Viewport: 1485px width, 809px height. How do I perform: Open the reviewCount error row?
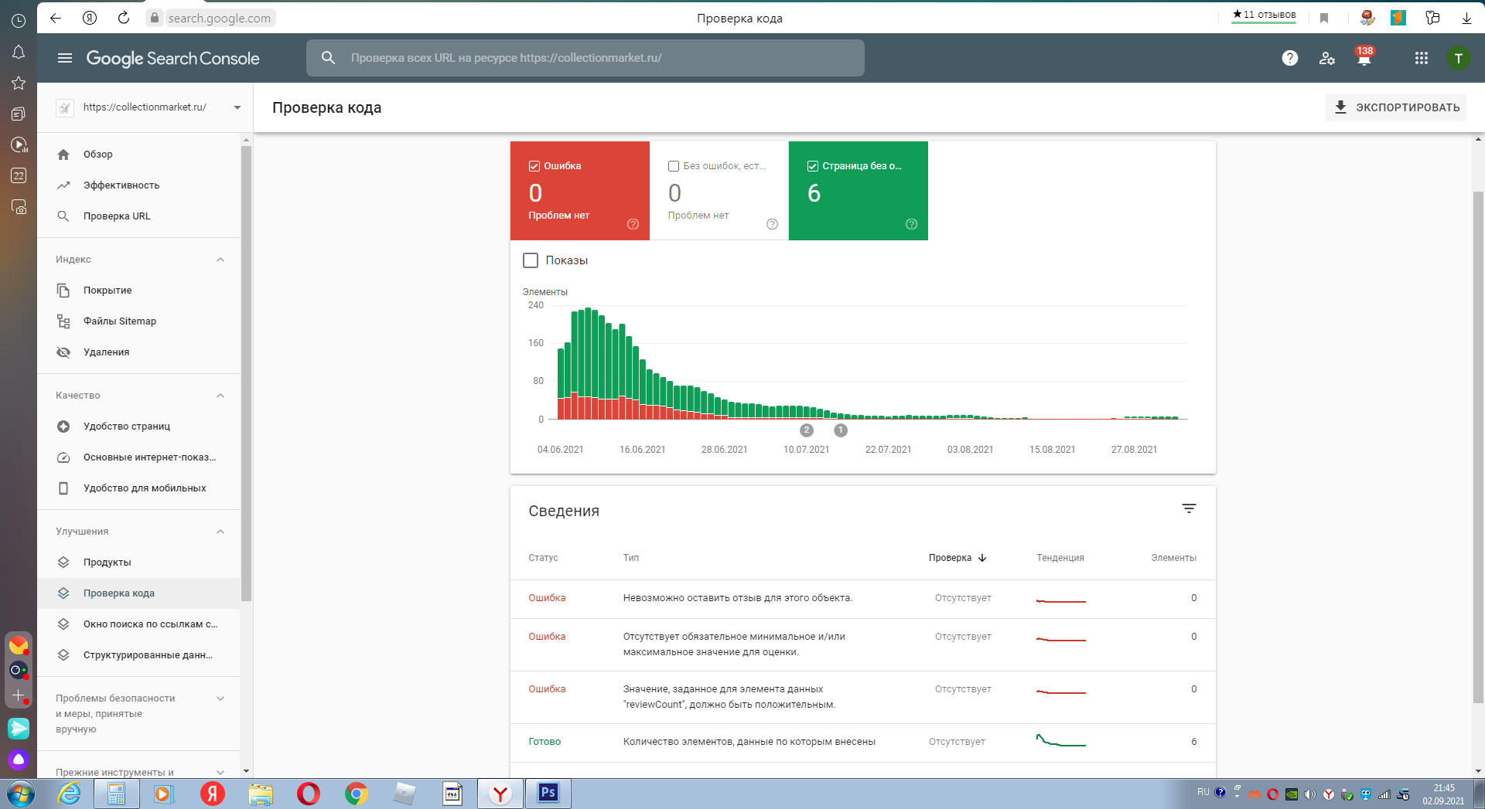862,697
